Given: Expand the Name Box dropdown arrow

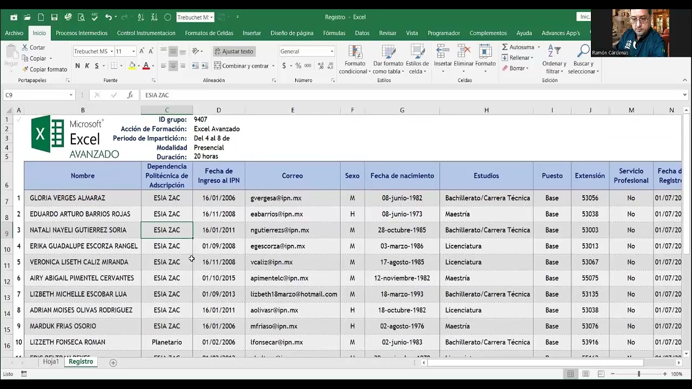Looking at the screenshot, I should click(x=71, y=95).
